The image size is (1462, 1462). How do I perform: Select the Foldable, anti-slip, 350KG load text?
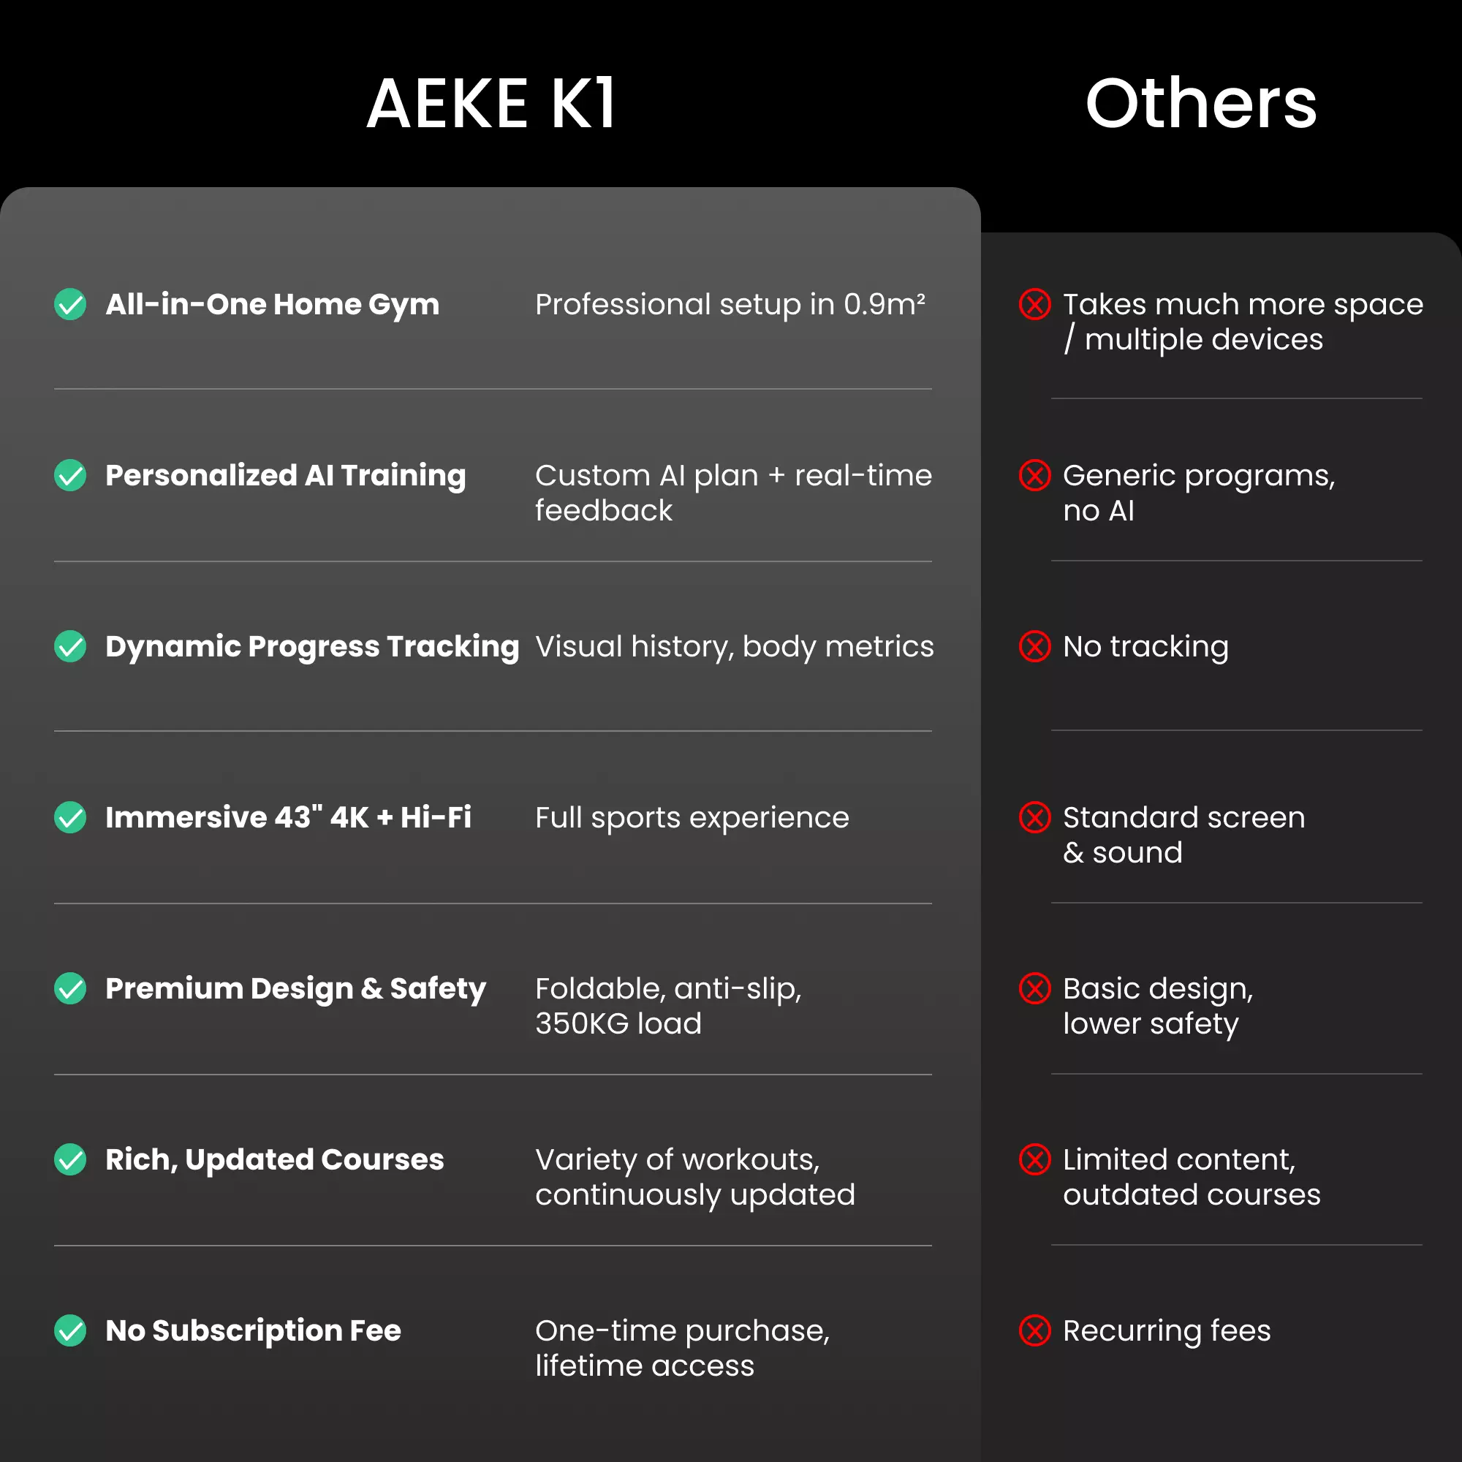(667, 1006)
